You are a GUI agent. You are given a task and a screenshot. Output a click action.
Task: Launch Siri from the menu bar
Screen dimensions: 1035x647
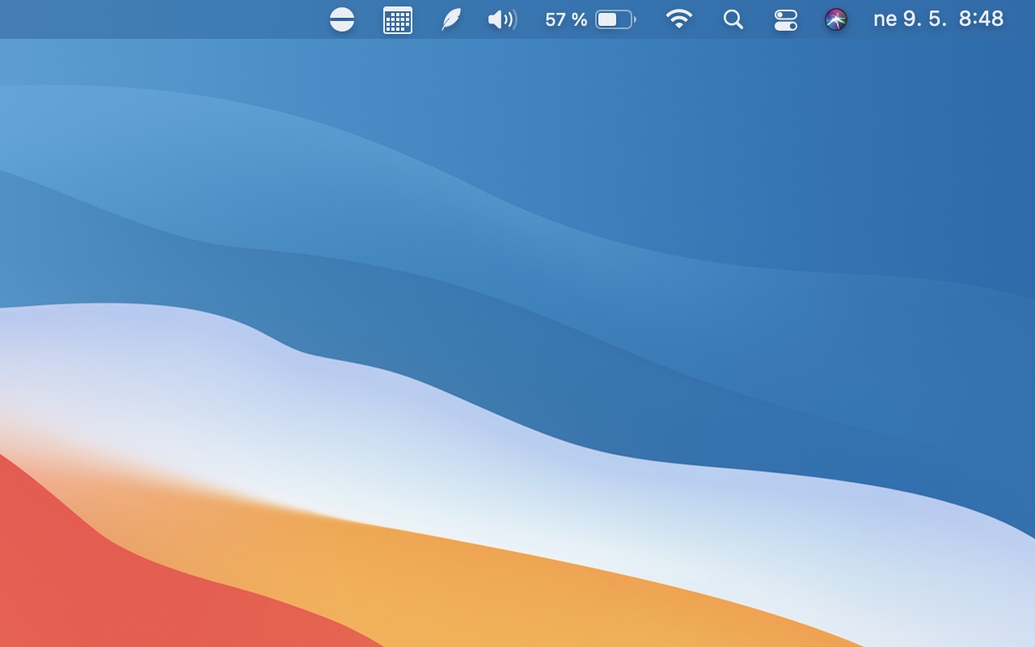click(x=835, y=19)
